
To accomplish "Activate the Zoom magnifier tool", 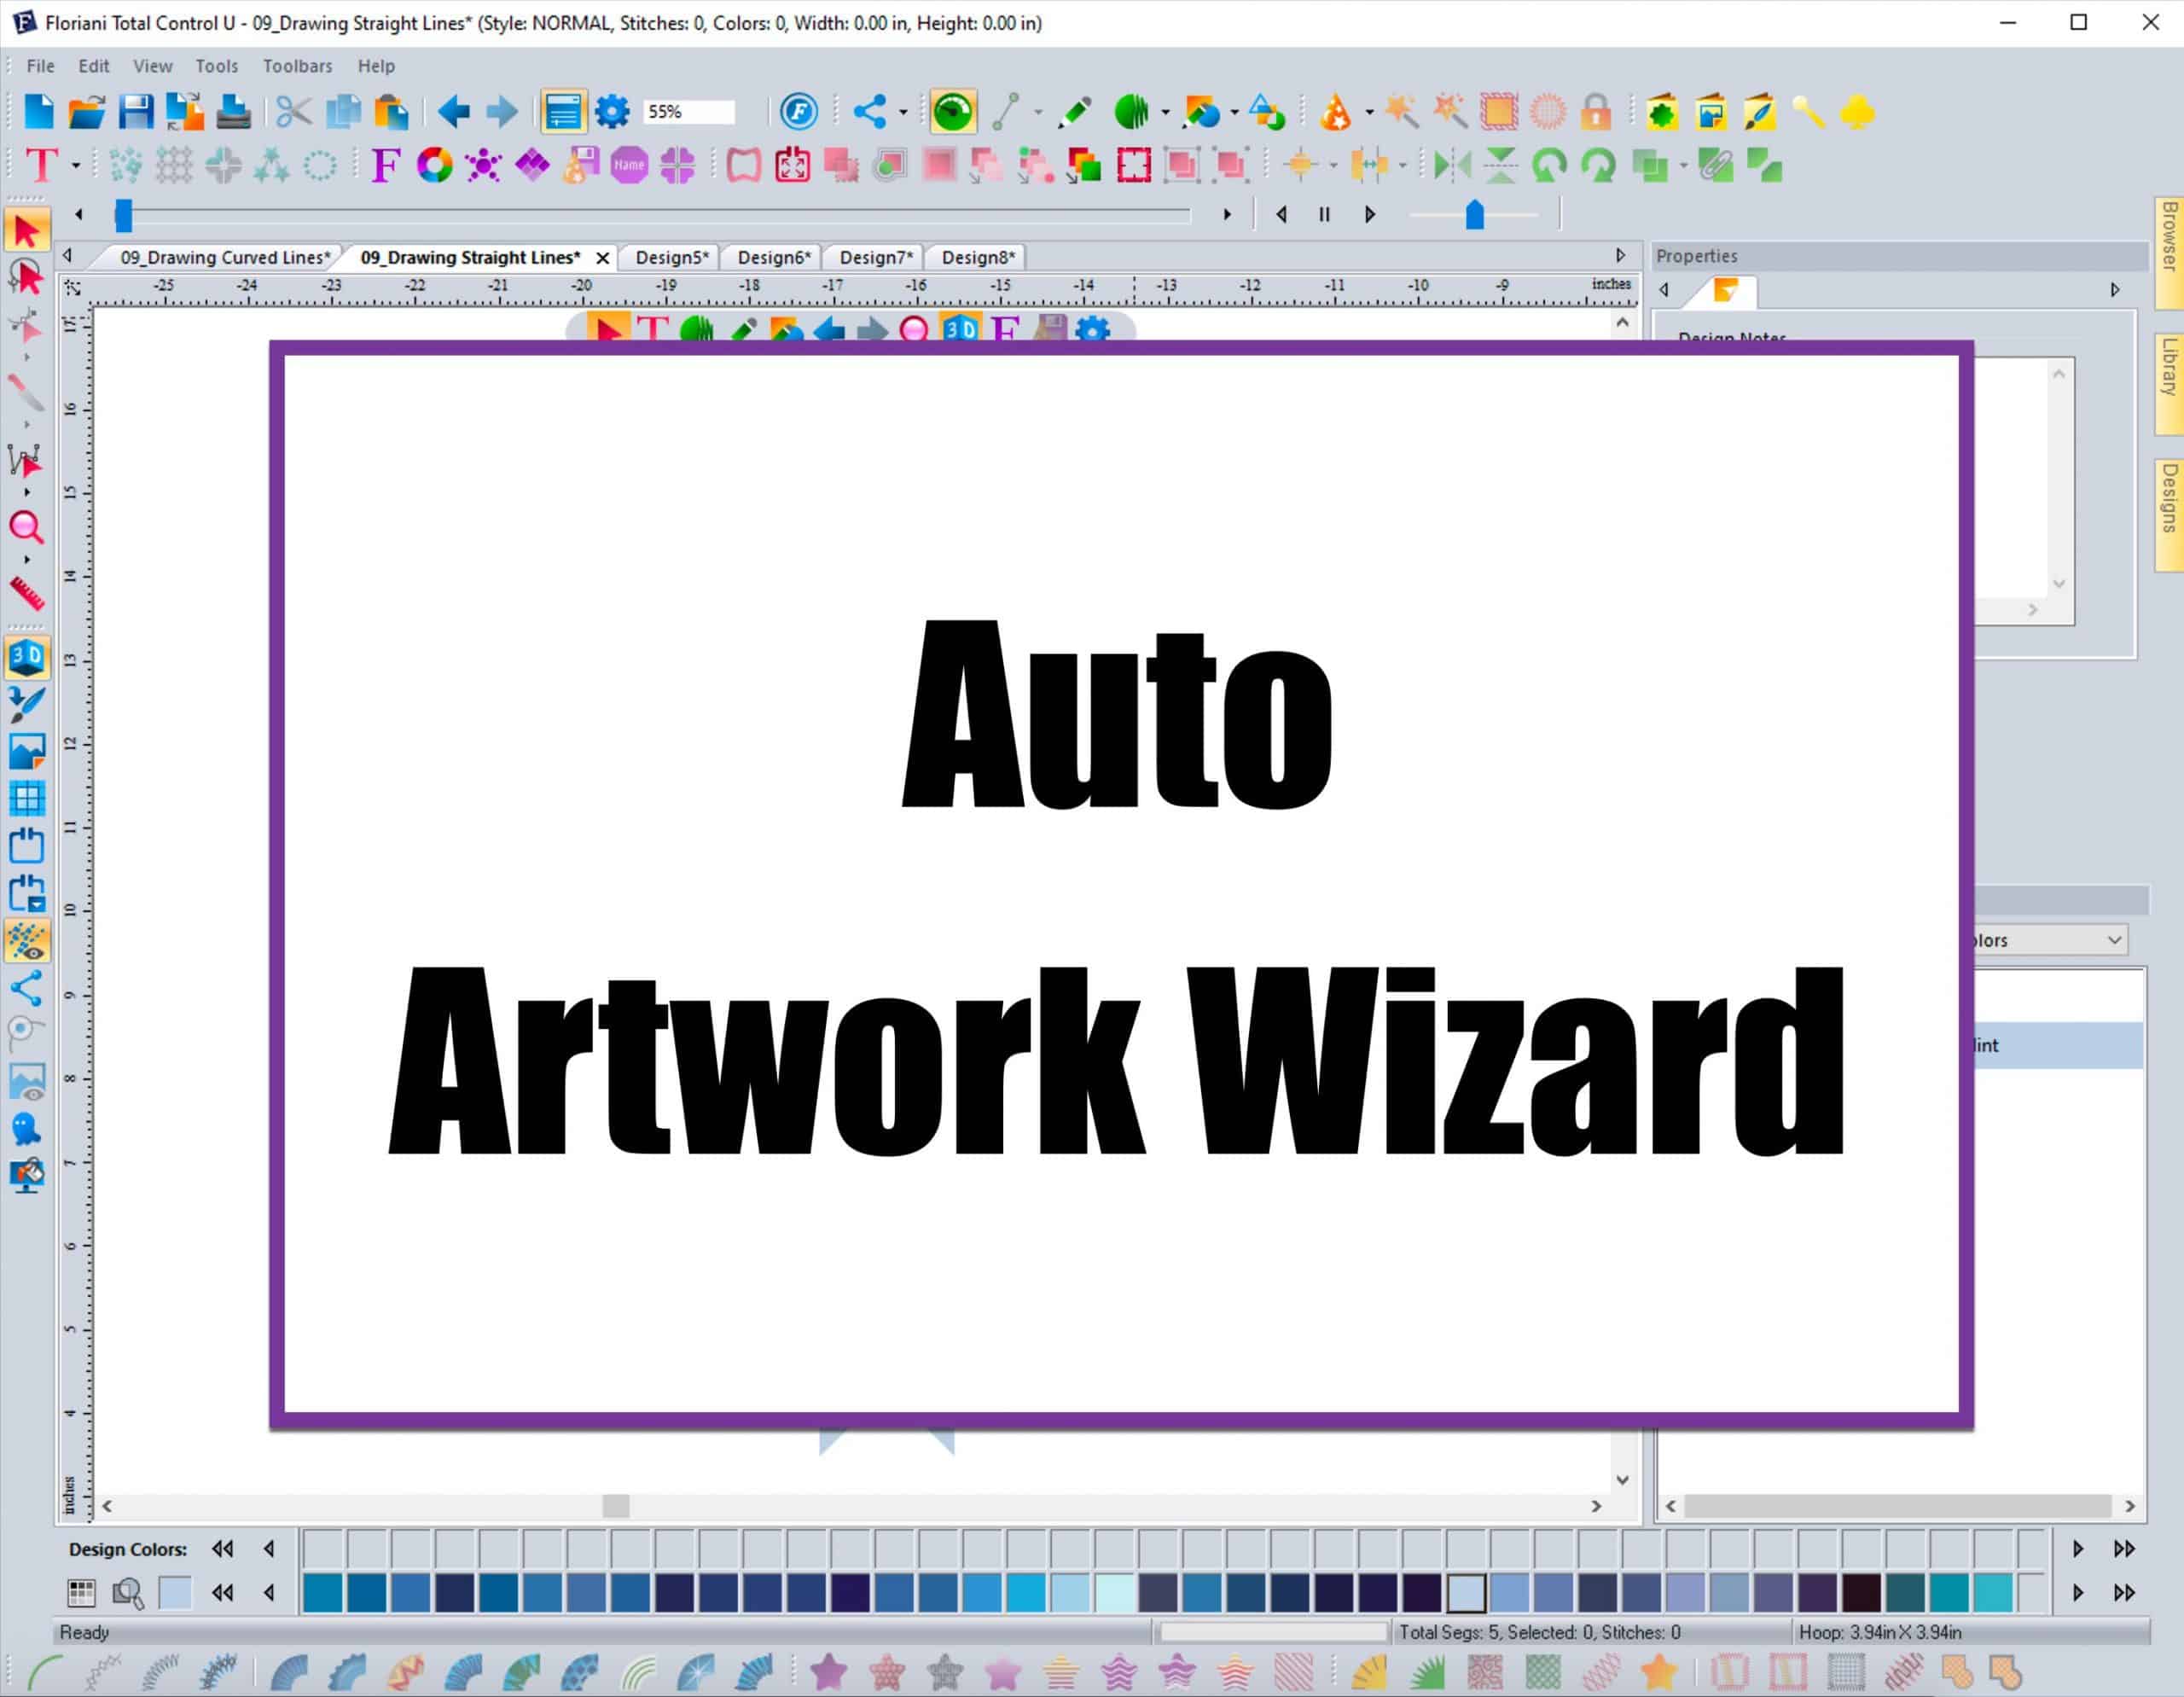I will [27, 528].
